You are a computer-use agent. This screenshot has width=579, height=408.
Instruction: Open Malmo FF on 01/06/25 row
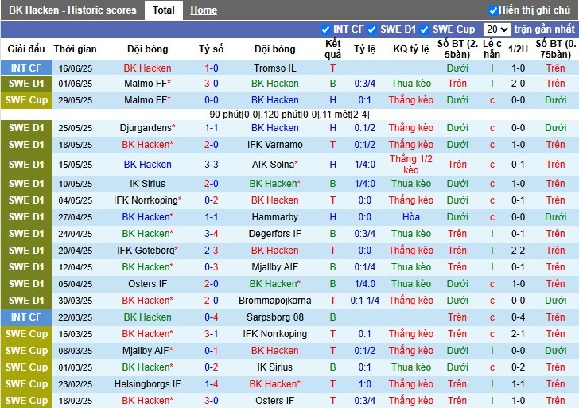click(x=147, y=84)
